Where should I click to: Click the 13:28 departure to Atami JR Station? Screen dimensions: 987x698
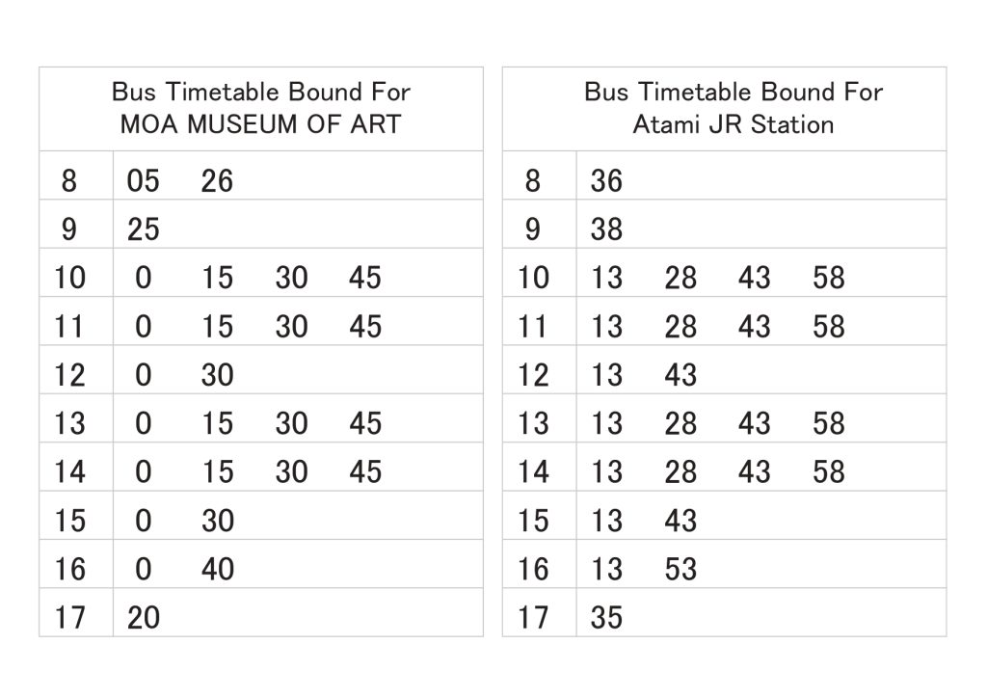pyautogui.click(x=680, y=423)
